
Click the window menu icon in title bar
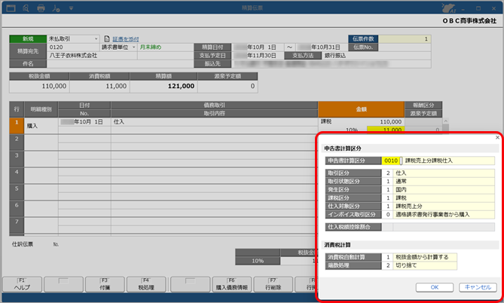[x=11, y=8]
